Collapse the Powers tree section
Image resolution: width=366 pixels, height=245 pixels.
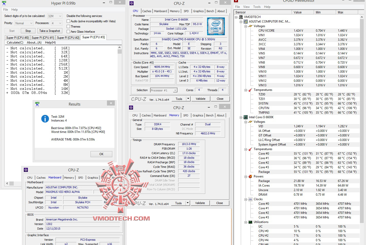pos(246,176)
